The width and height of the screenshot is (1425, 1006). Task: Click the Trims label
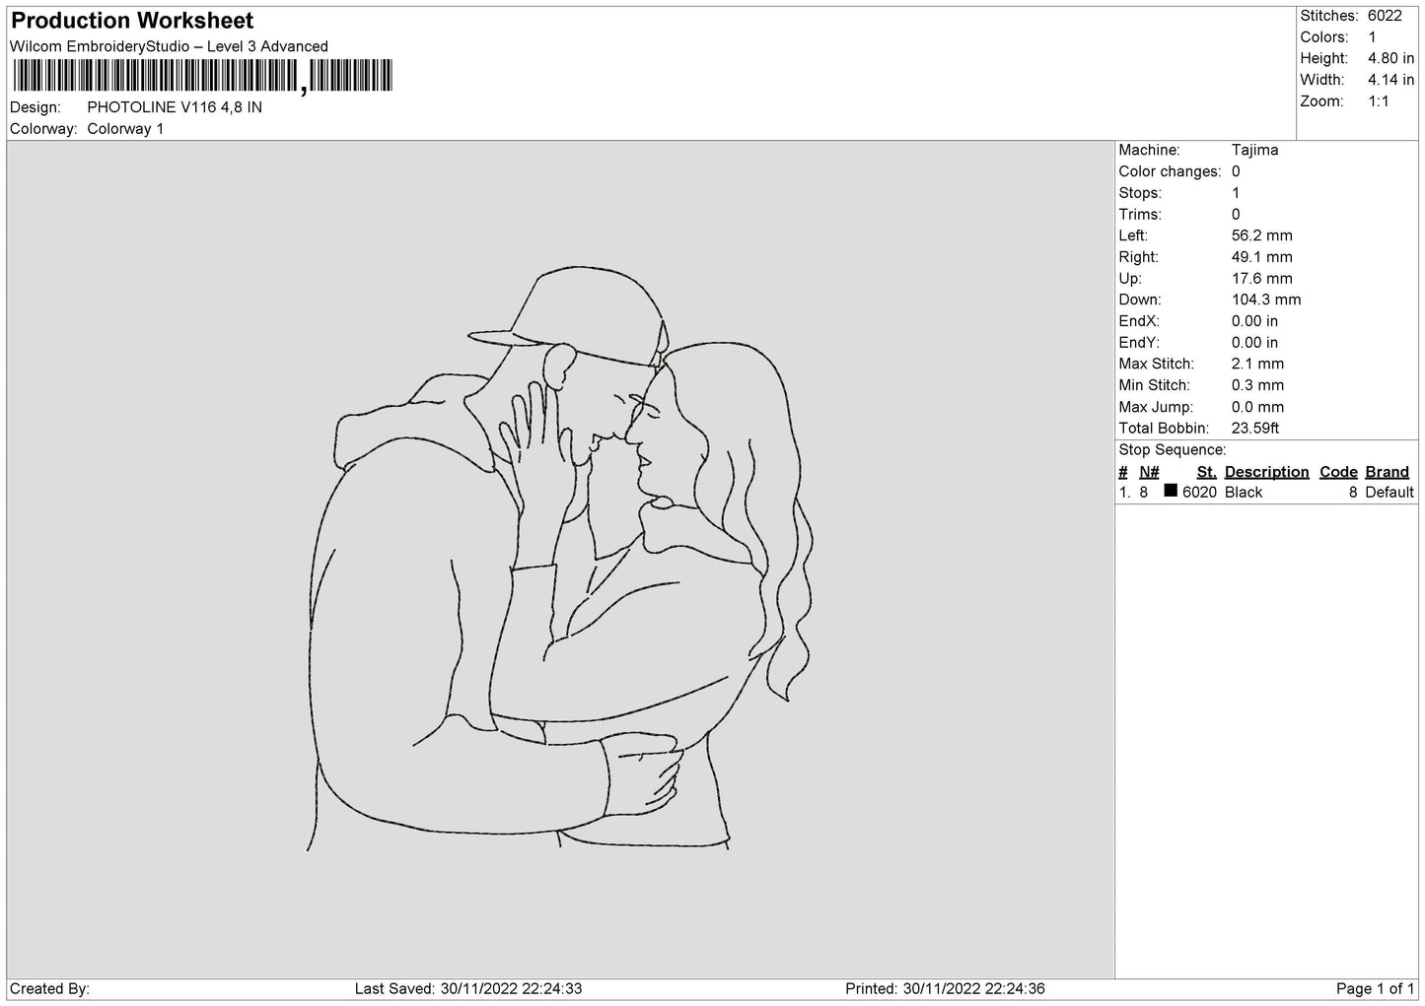1140,215
